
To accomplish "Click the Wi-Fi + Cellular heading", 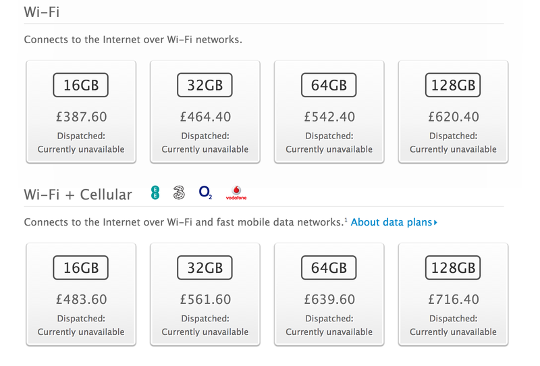I will (78, 194).
